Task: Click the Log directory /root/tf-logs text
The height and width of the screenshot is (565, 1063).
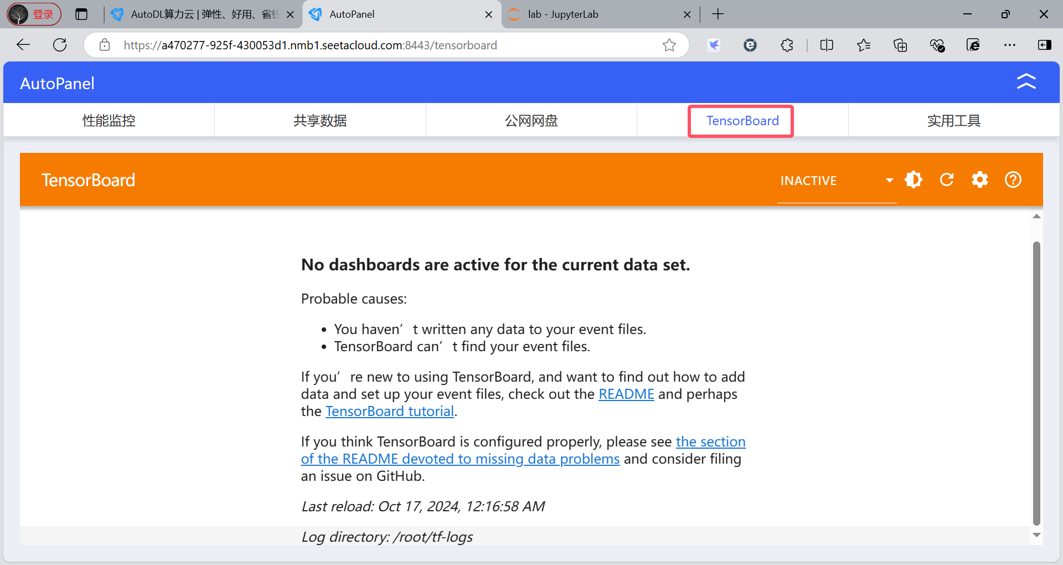Action: (x=387, y=537)
